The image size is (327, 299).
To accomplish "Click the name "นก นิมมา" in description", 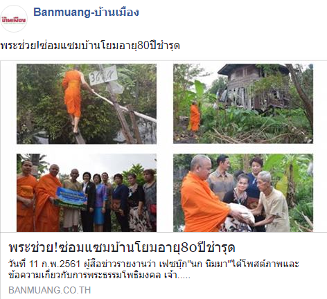I will pyautogui.click(x=211, y=264).
